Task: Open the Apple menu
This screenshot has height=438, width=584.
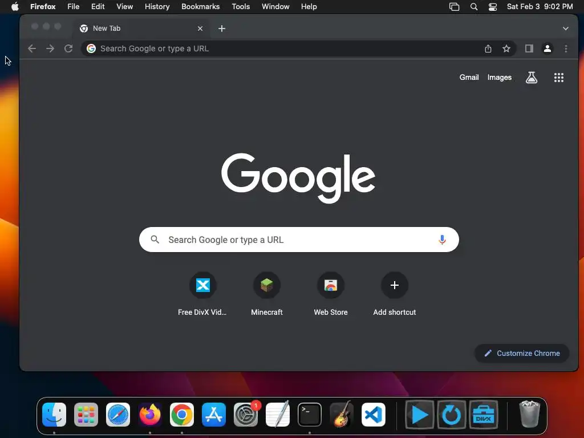Action: tap(15, 6)
